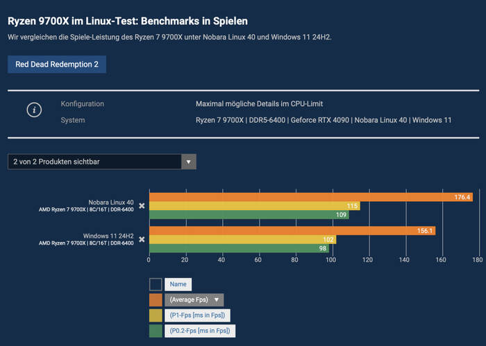
Task: Click the Windows yellow bar showing 102
Action: pyautogui.click(x=240, y=239)
